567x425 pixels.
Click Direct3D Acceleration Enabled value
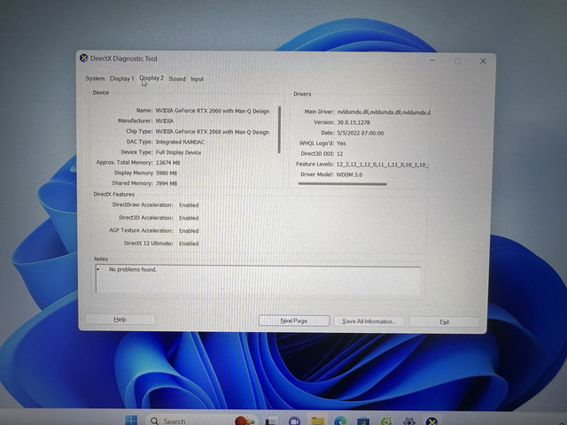pyautogui.click(x=189, y=218)
